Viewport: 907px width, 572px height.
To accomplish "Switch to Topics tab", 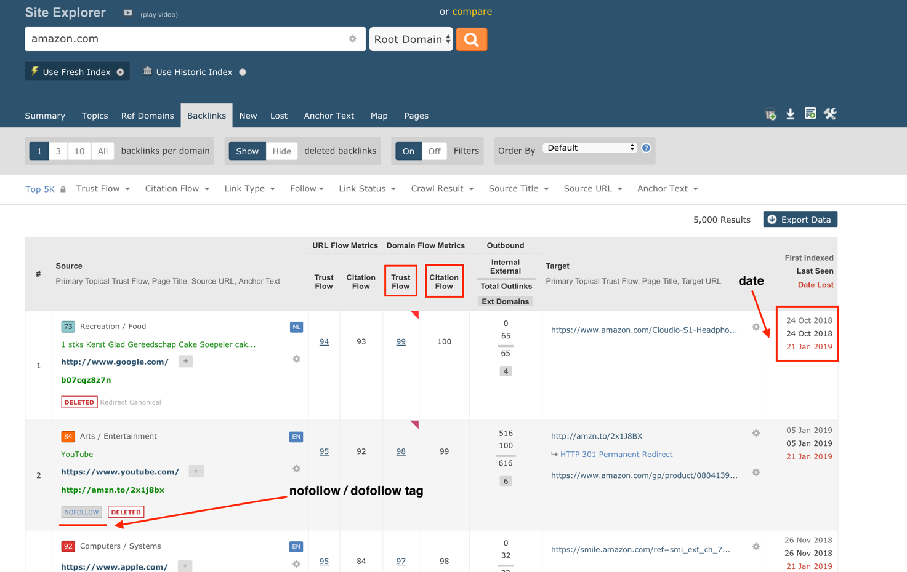I will (x=95, y=116).
